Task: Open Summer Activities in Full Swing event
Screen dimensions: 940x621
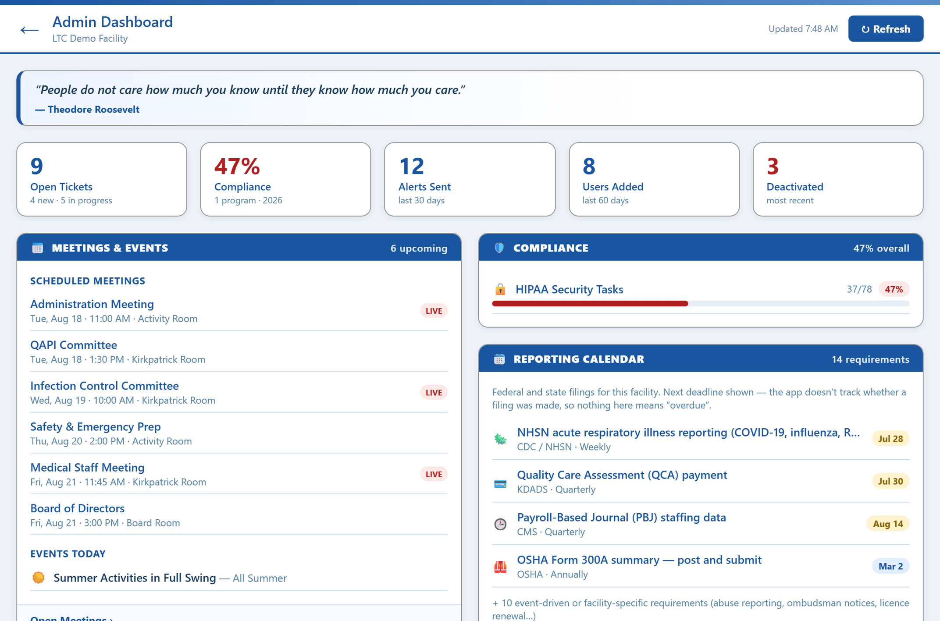Action: point(239,578)
